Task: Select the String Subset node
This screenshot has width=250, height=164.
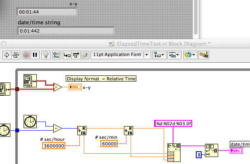Action: [212, 150]
